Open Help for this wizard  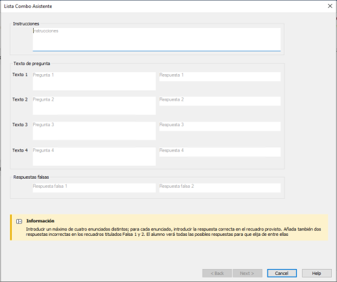(317, 273)
